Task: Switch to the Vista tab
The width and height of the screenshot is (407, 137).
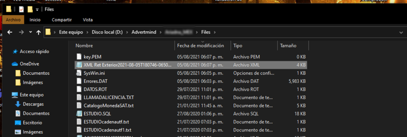Action: (88, 20)
